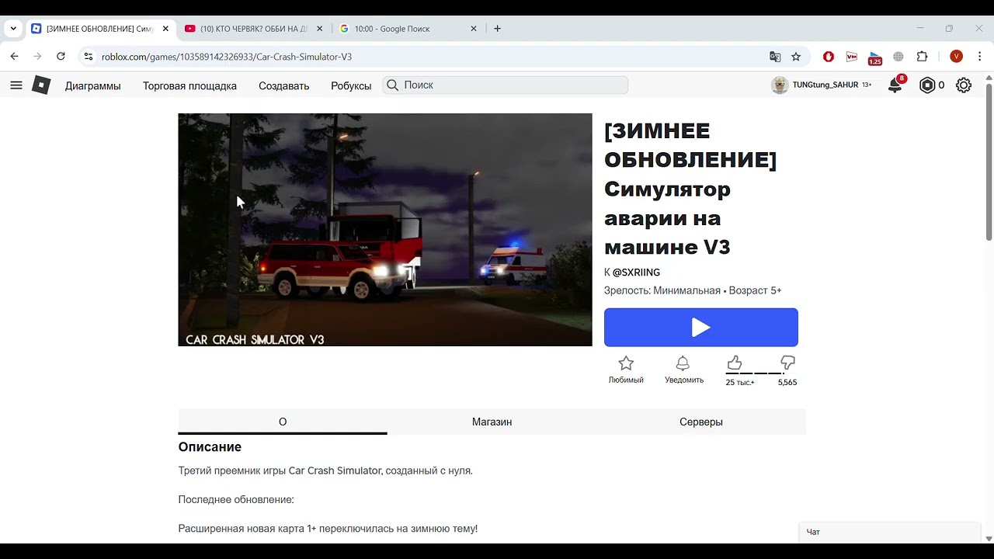994x559 pixels.
Task: Open the @SXRIING creator link
Action: [636, 273]
